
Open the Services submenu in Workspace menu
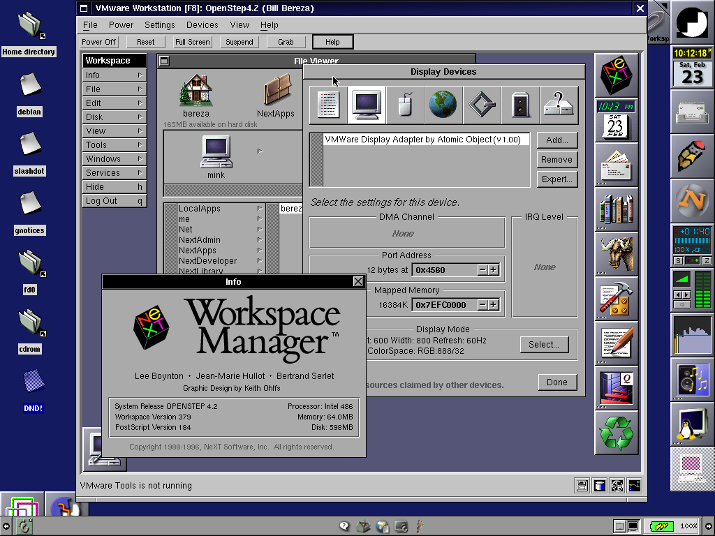coord(115,173)
